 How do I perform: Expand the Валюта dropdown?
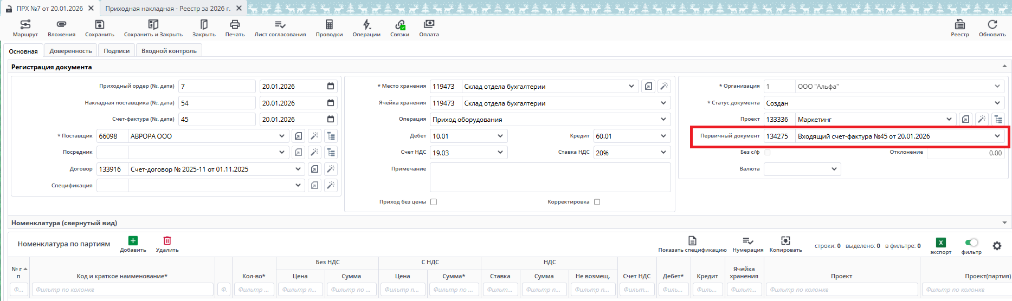pyautogui.click(x=834, y=169)
